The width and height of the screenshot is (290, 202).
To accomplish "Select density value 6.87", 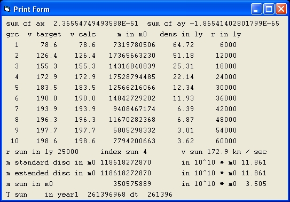I will tap(185, 120).
